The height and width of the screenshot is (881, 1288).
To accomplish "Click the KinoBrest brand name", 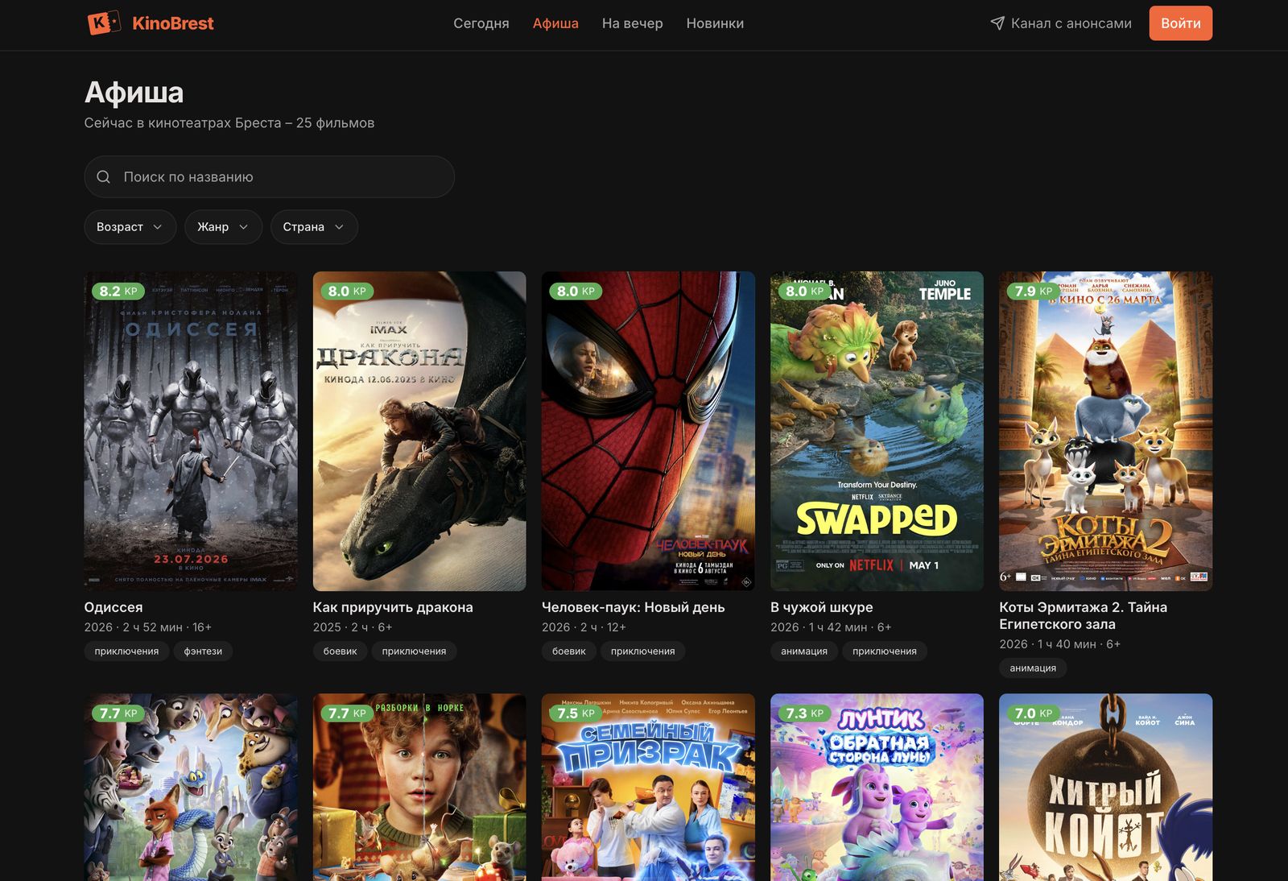I will click(x=173, y=23).
